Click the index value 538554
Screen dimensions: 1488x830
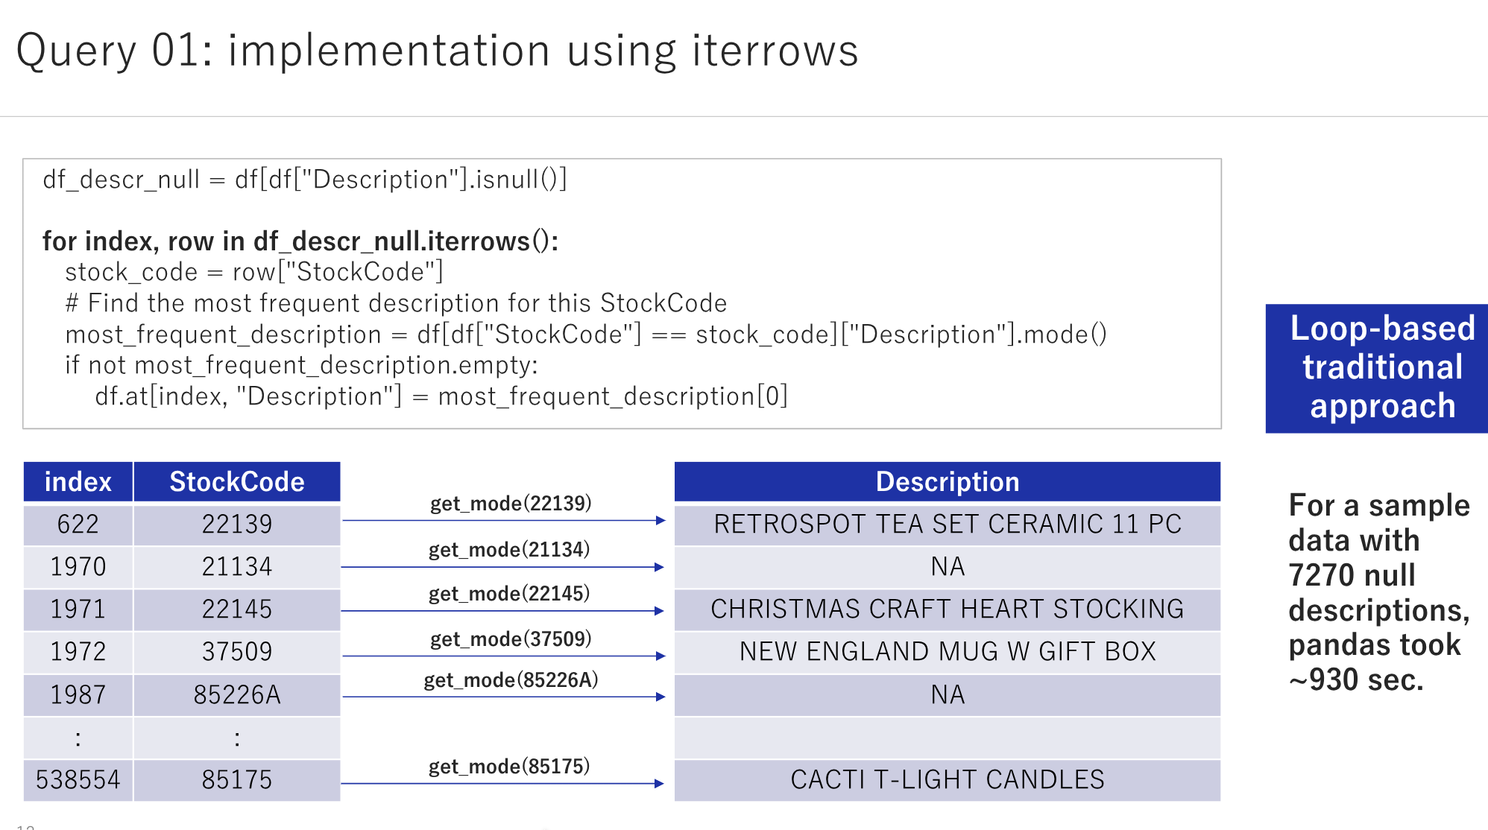pos(78,779)
